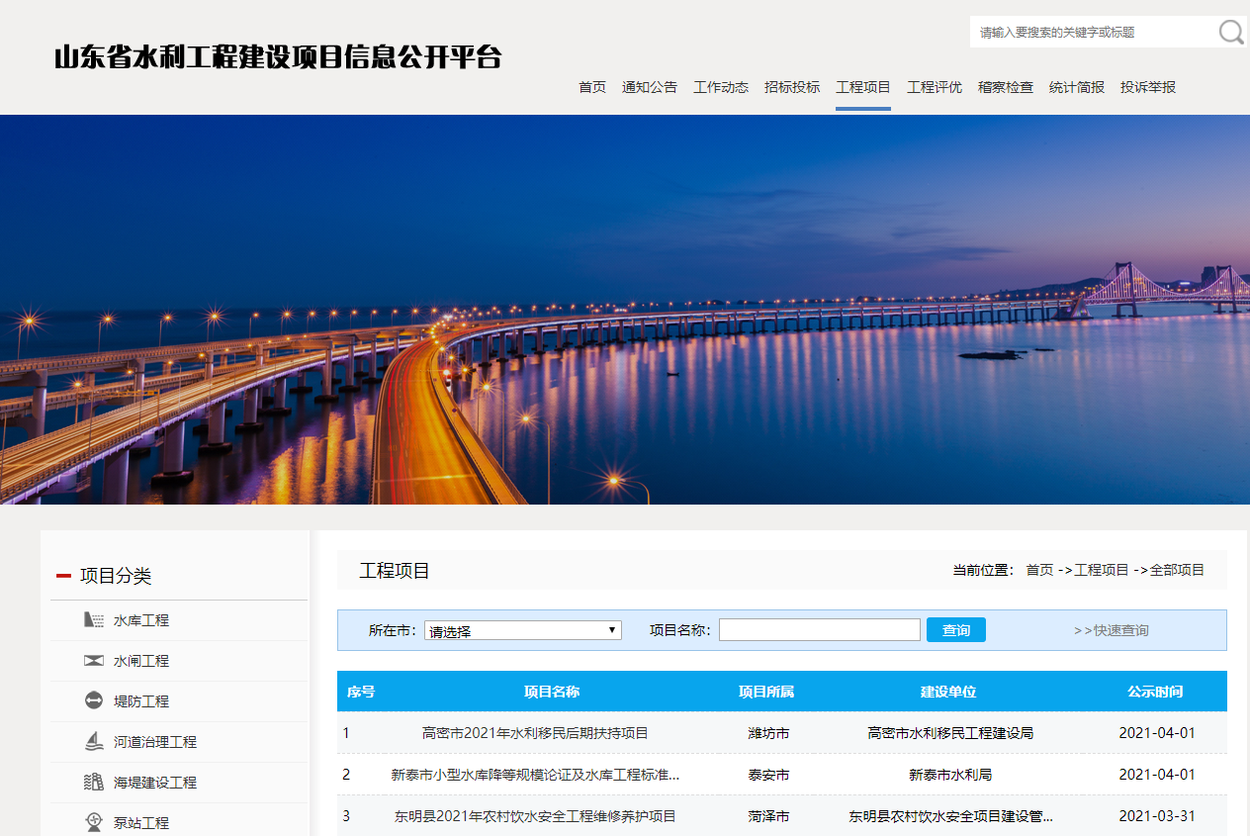Click the seawall construction (海堤建设工程) icon
This screenshot has width=1250, height=836.
tap(94, 782)
